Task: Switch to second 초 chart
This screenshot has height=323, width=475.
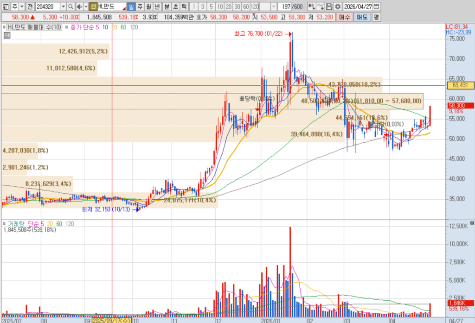Action: pos(175,6)
